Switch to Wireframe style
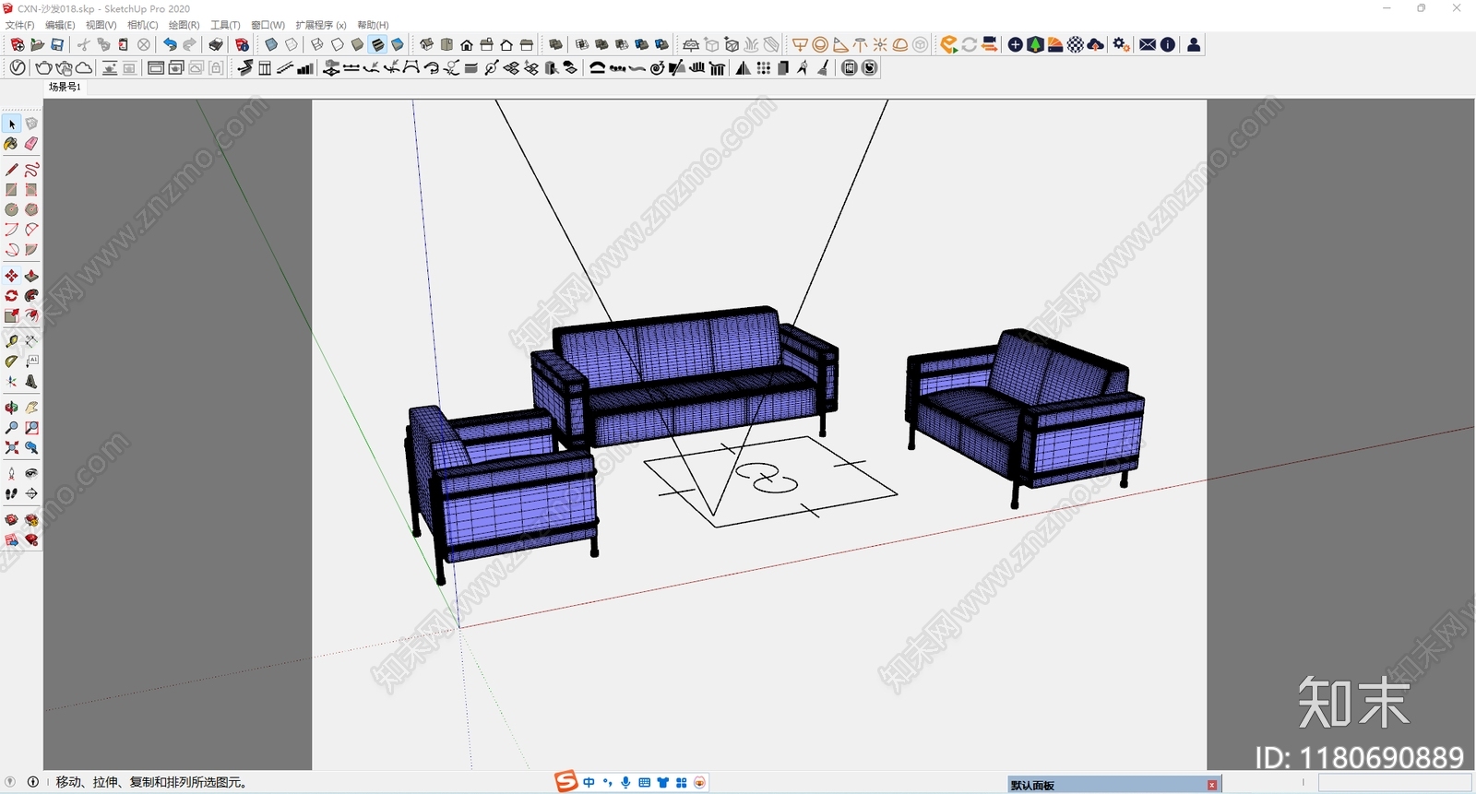 tap(317, 44)
